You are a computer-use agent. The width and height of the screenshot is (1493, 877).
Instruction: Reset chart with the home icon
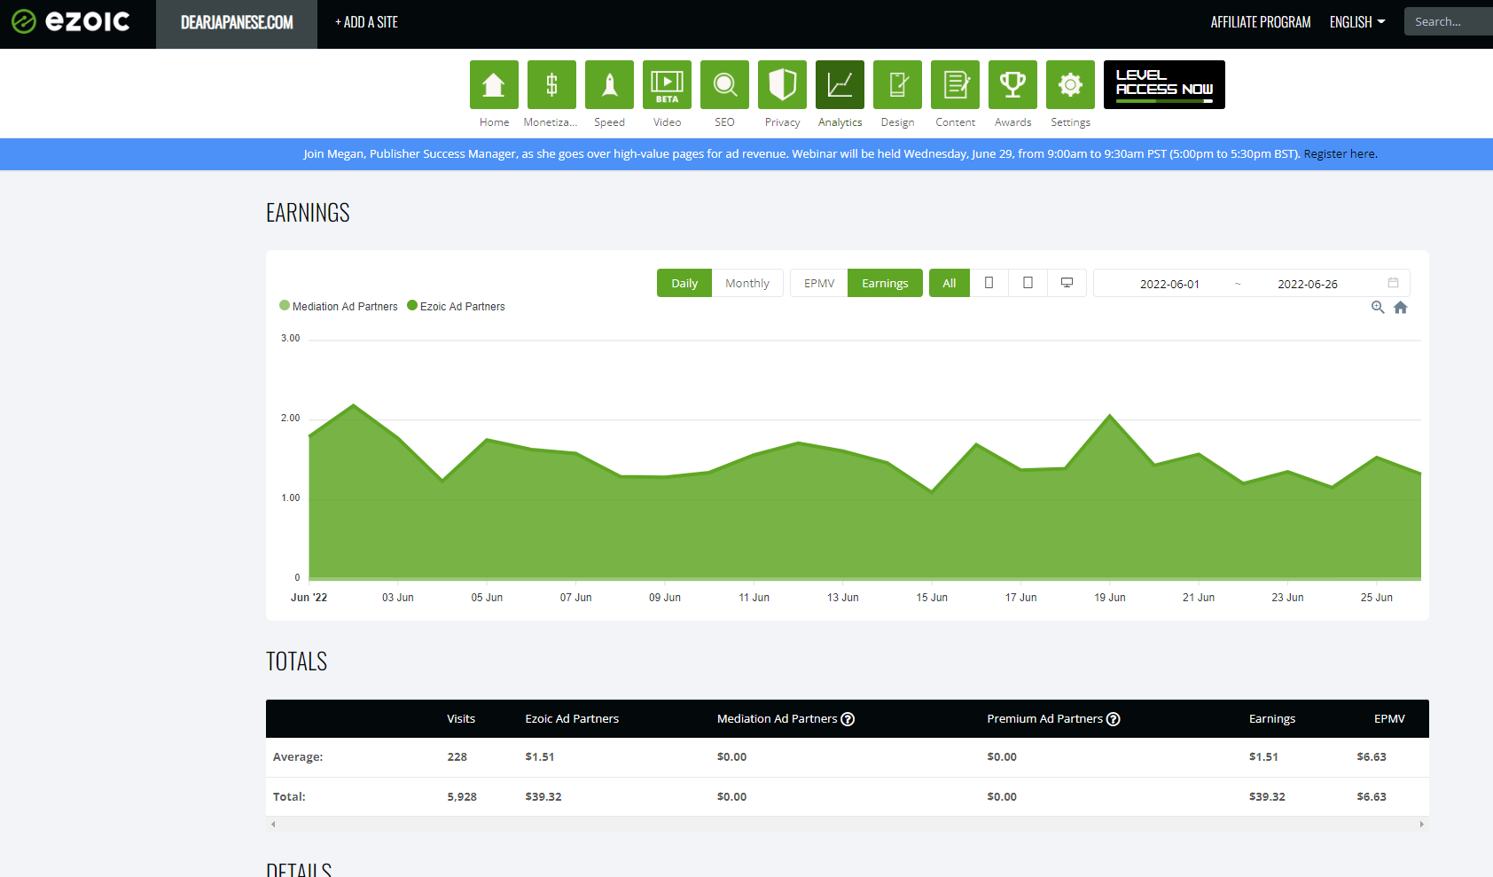click(1401, 307)
